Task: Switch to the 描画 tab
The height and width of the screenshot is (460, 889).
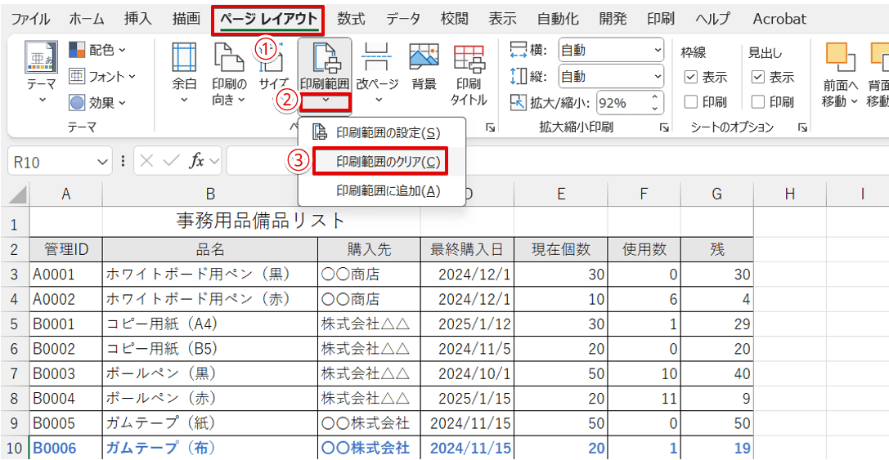Action: click(186, 19)
